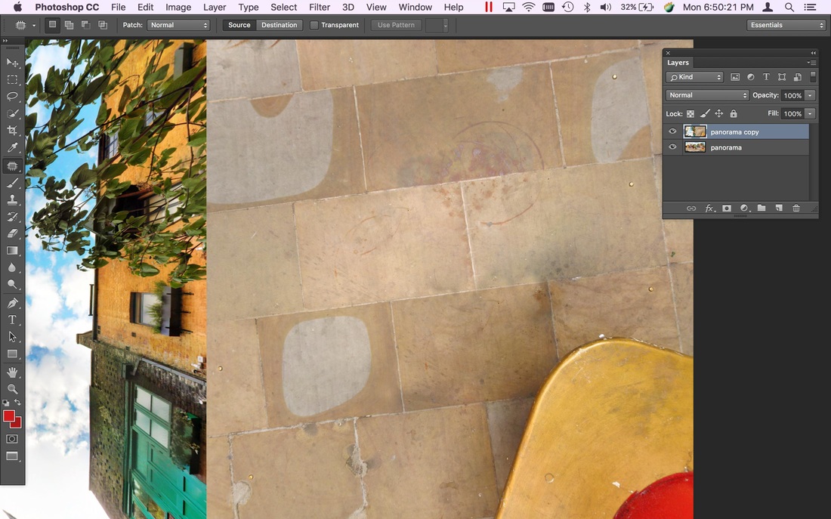Select the Crop tool
This screenshot has width=831, height=519.
click(x=12, y=131)
